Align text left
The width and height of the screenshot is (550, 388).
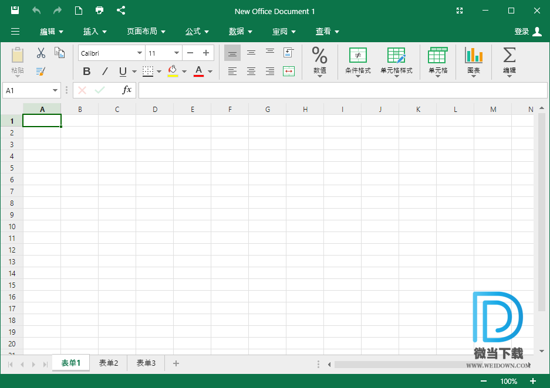[x=232, y=72]
